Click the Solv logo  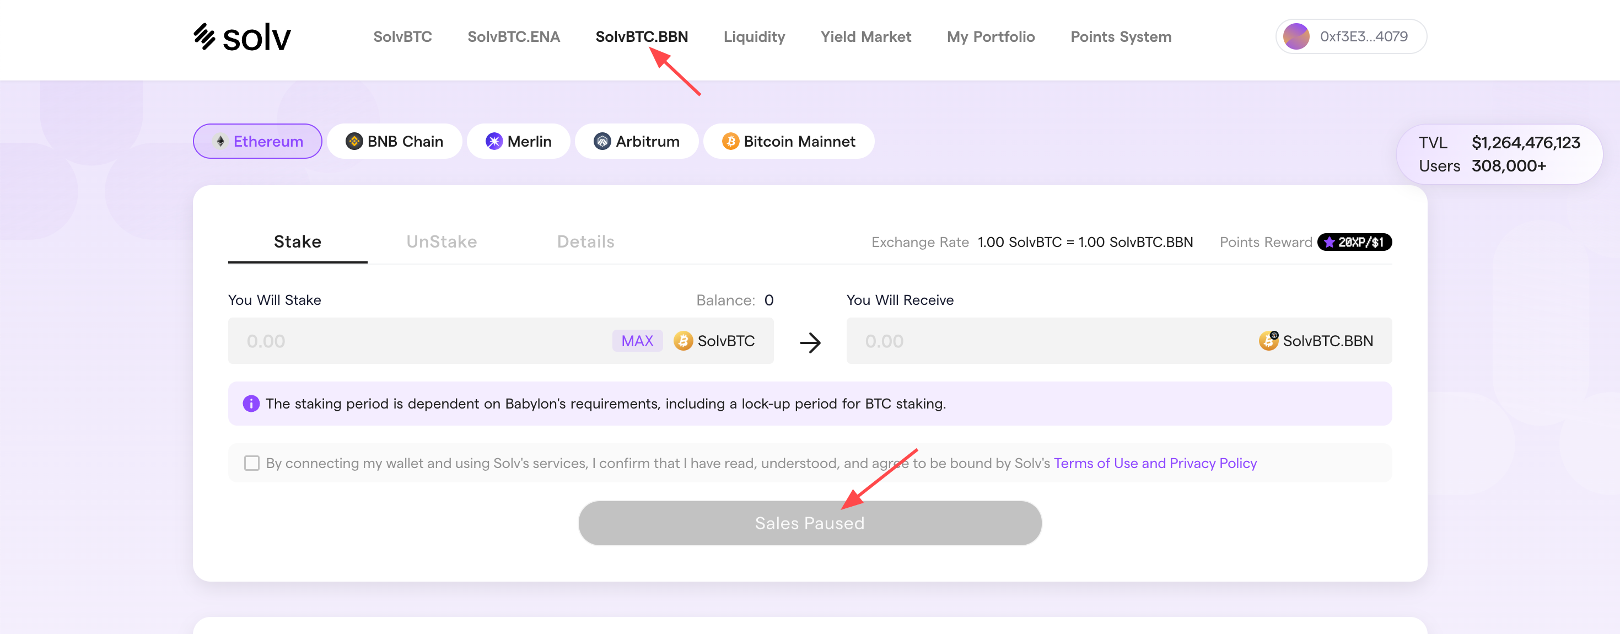coord(242,37)
